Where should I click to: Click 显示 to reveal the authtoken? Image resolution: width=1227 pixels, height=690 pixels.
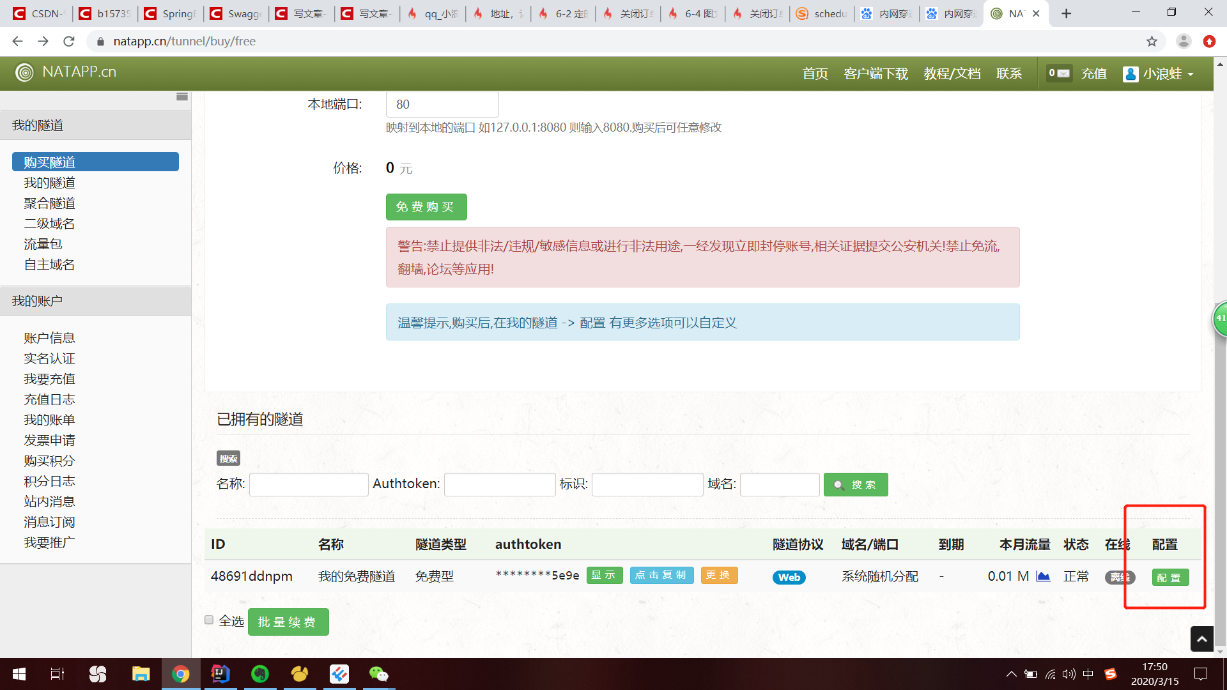point(604,575)
